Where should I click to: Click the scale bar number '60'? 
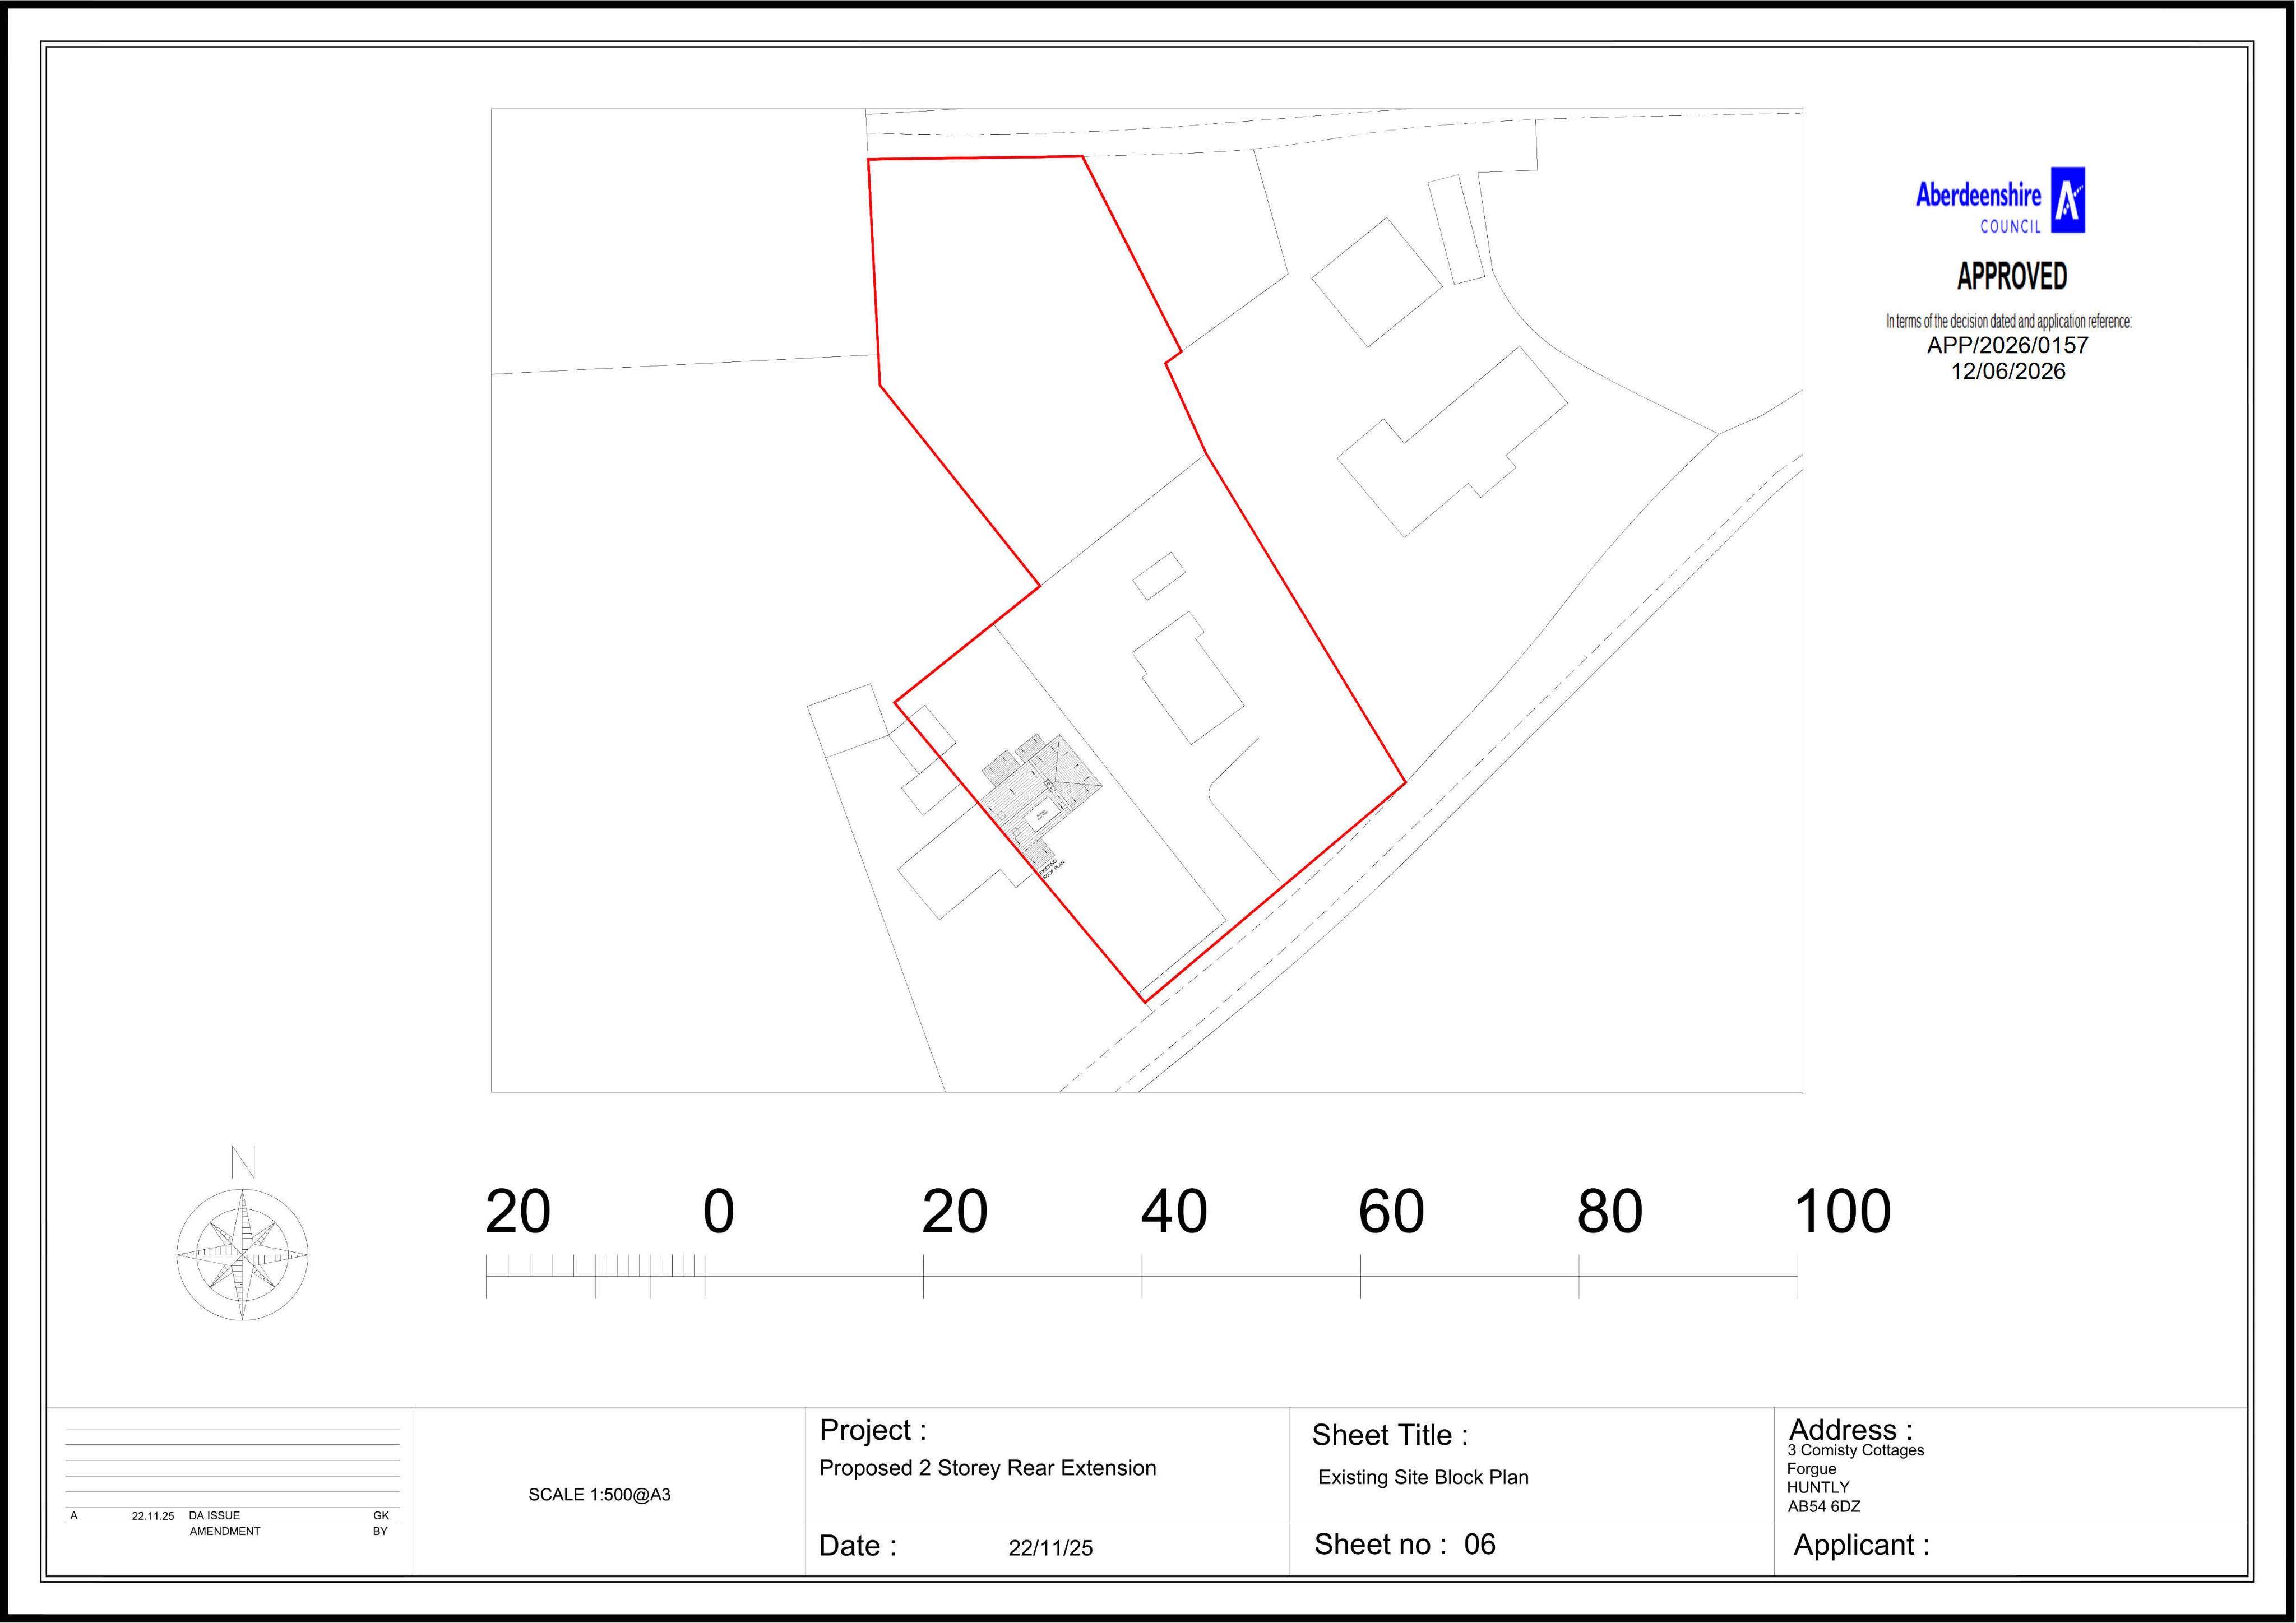(1391, 1211)
